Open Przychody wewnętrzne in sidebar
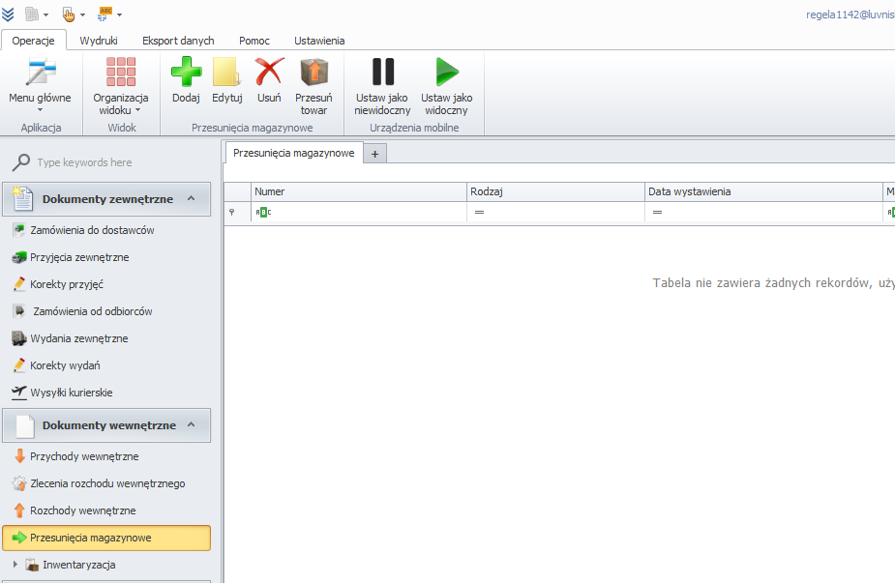The image size is (895, 583). pos(84,456)
